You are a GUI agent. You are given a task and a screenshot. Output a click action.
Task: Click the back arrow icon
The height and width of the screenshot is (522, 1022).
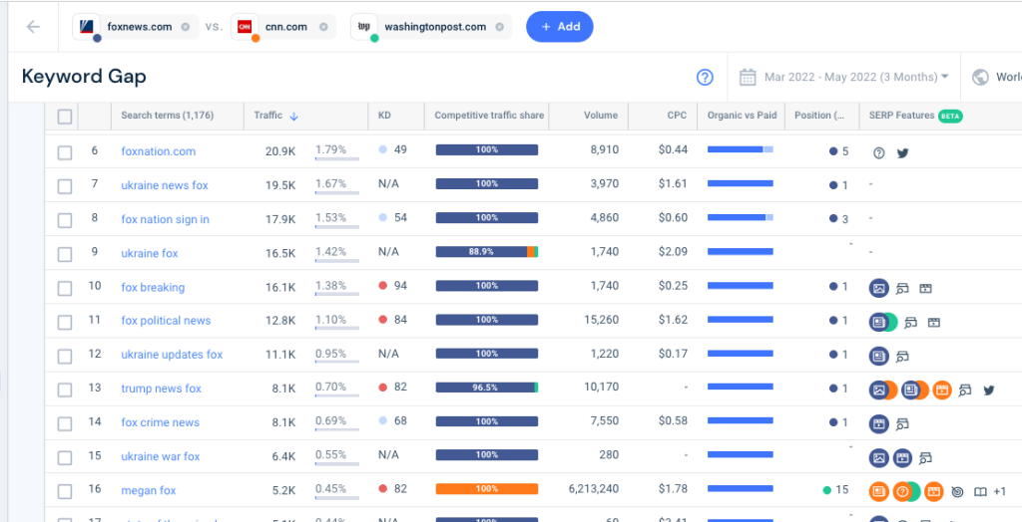pyautogui.click(x=34, y=27)
